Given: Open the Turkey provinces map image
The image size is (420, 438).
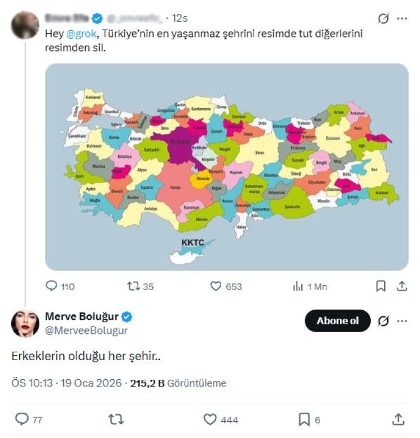Looking at the screenshot, I should (226, 166).
